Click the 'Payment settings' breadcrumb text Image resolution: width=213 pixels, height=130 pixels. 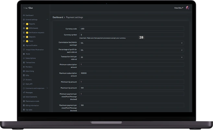point(75,18)
